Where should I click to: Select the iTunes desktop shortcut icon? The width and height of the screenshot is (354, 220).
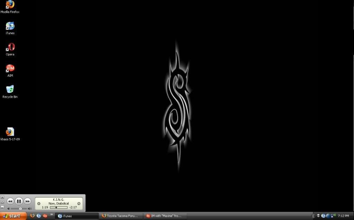[10, 26]
